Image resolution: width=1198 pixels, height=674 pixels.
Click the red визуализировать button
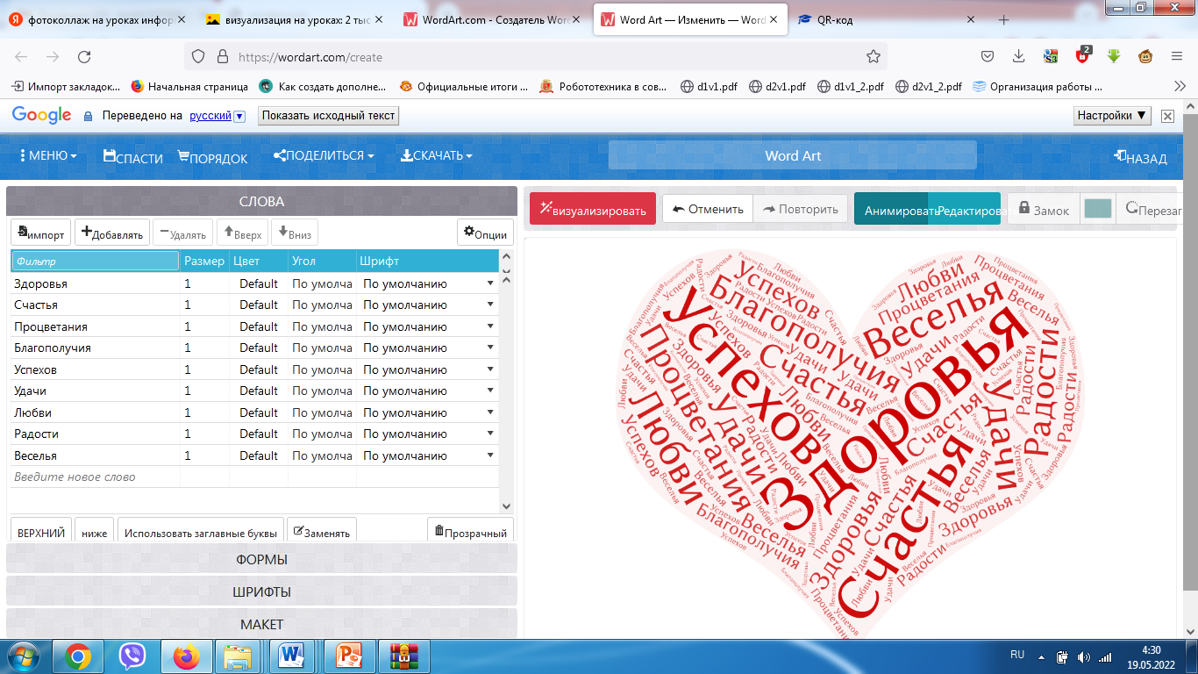(593, 209)
